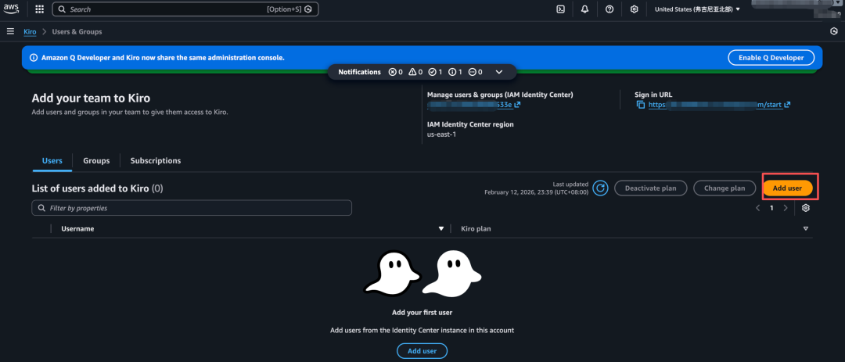
Task: Expand the Notifications chevron
Action: point(499,72)
